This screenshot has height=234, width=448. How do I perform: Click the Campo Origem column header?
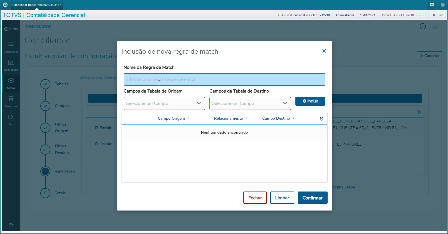(171, 118)
